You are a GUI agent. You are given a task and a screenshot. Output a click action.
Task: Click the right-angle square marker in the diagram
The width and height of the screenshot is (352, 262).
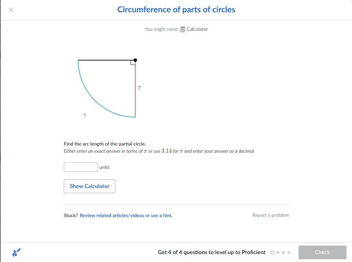coord(133,62)
